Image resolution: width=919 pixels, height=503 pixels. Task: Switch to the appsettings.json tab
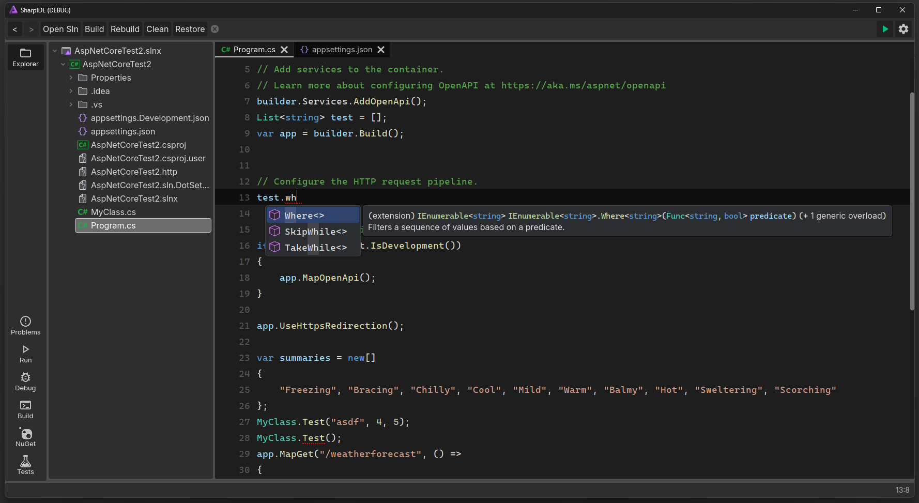pos(342,50)
